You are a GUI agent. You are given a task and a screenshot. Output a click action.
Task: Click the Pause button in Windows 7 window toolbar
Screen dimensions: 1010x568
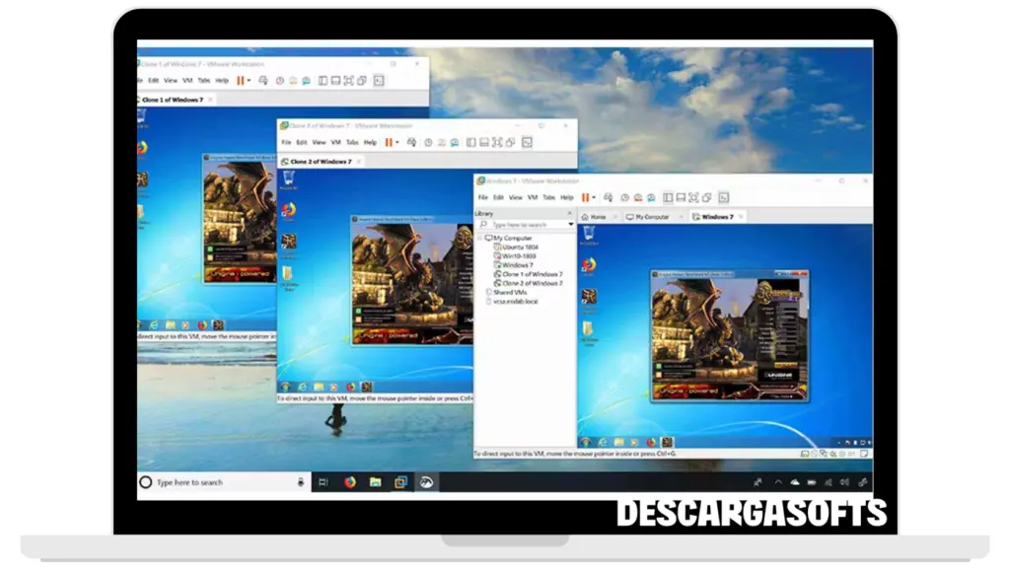click(x=584, y=197)
